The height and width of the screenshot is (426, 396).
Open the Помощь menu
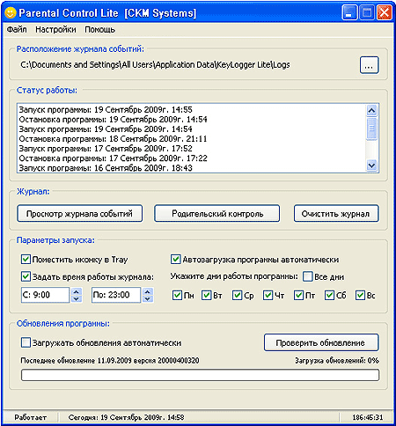coord(99,30)
